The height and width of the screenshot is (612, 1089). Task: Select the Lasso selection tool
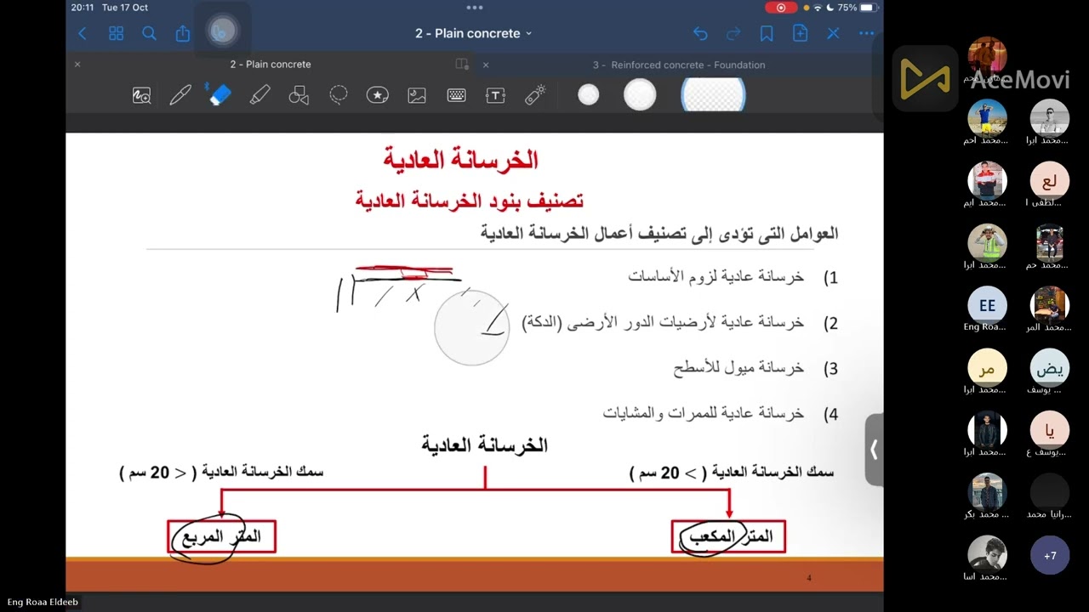[x=339, y=95]
